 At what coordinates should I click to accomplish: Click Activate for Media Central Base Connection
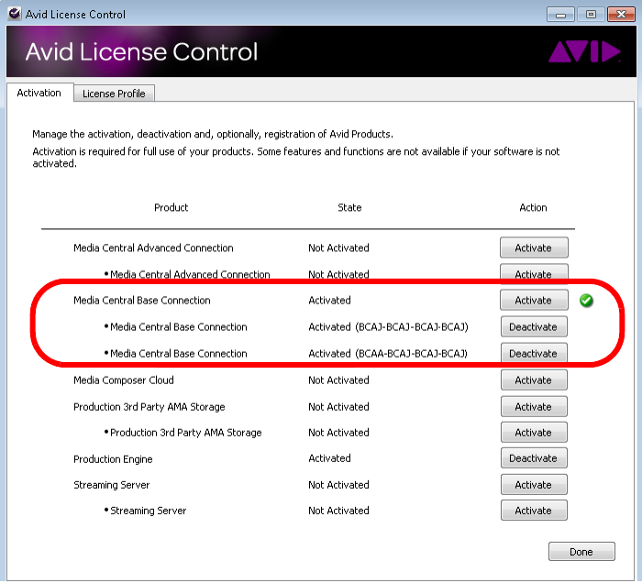coord(534,300)
